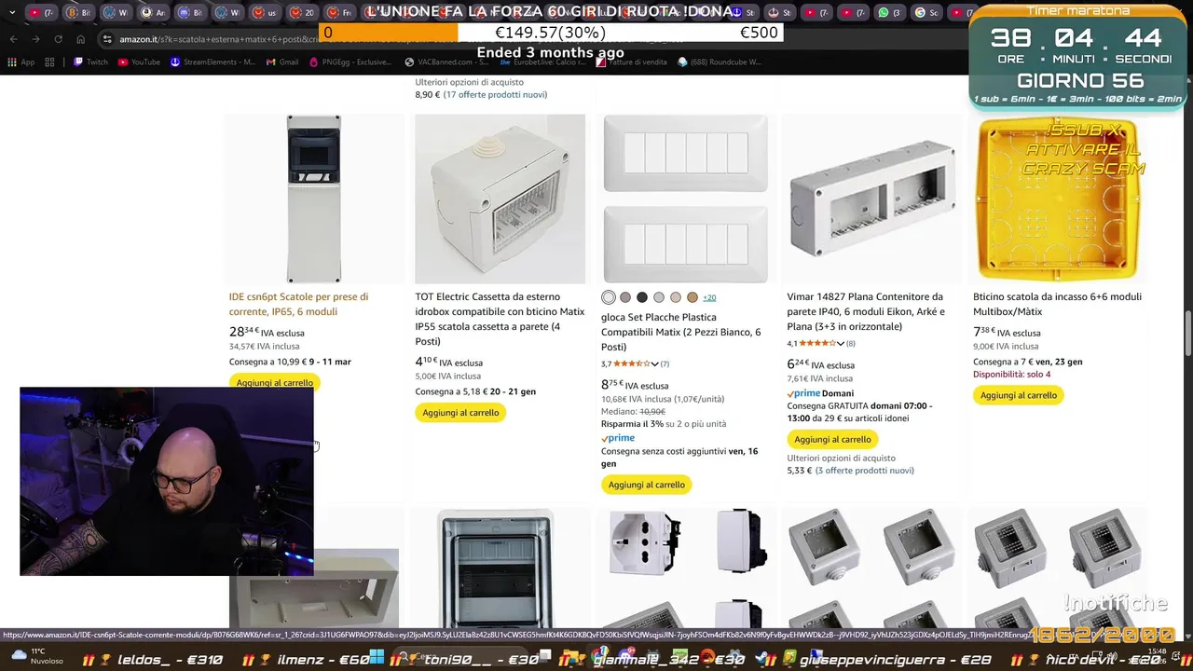Image resolution: width=1193 pixels, height=671 pixels.
Task: Open Vimar 14827 Plana Contenitore title
Action: click(x=866, y=311)
